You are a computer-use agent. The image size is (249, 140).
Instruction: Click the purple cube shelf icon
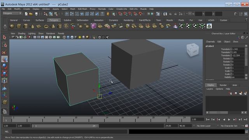click(x=93, y=26)
